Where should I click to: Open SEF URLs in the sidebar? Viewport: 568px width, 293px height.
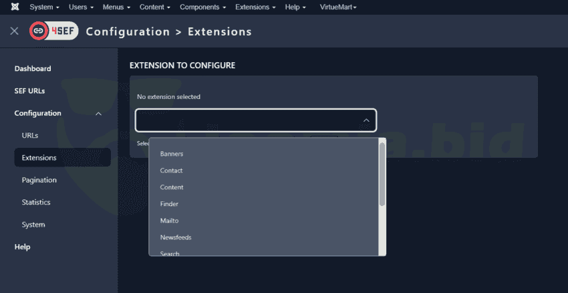pos(29,91)
